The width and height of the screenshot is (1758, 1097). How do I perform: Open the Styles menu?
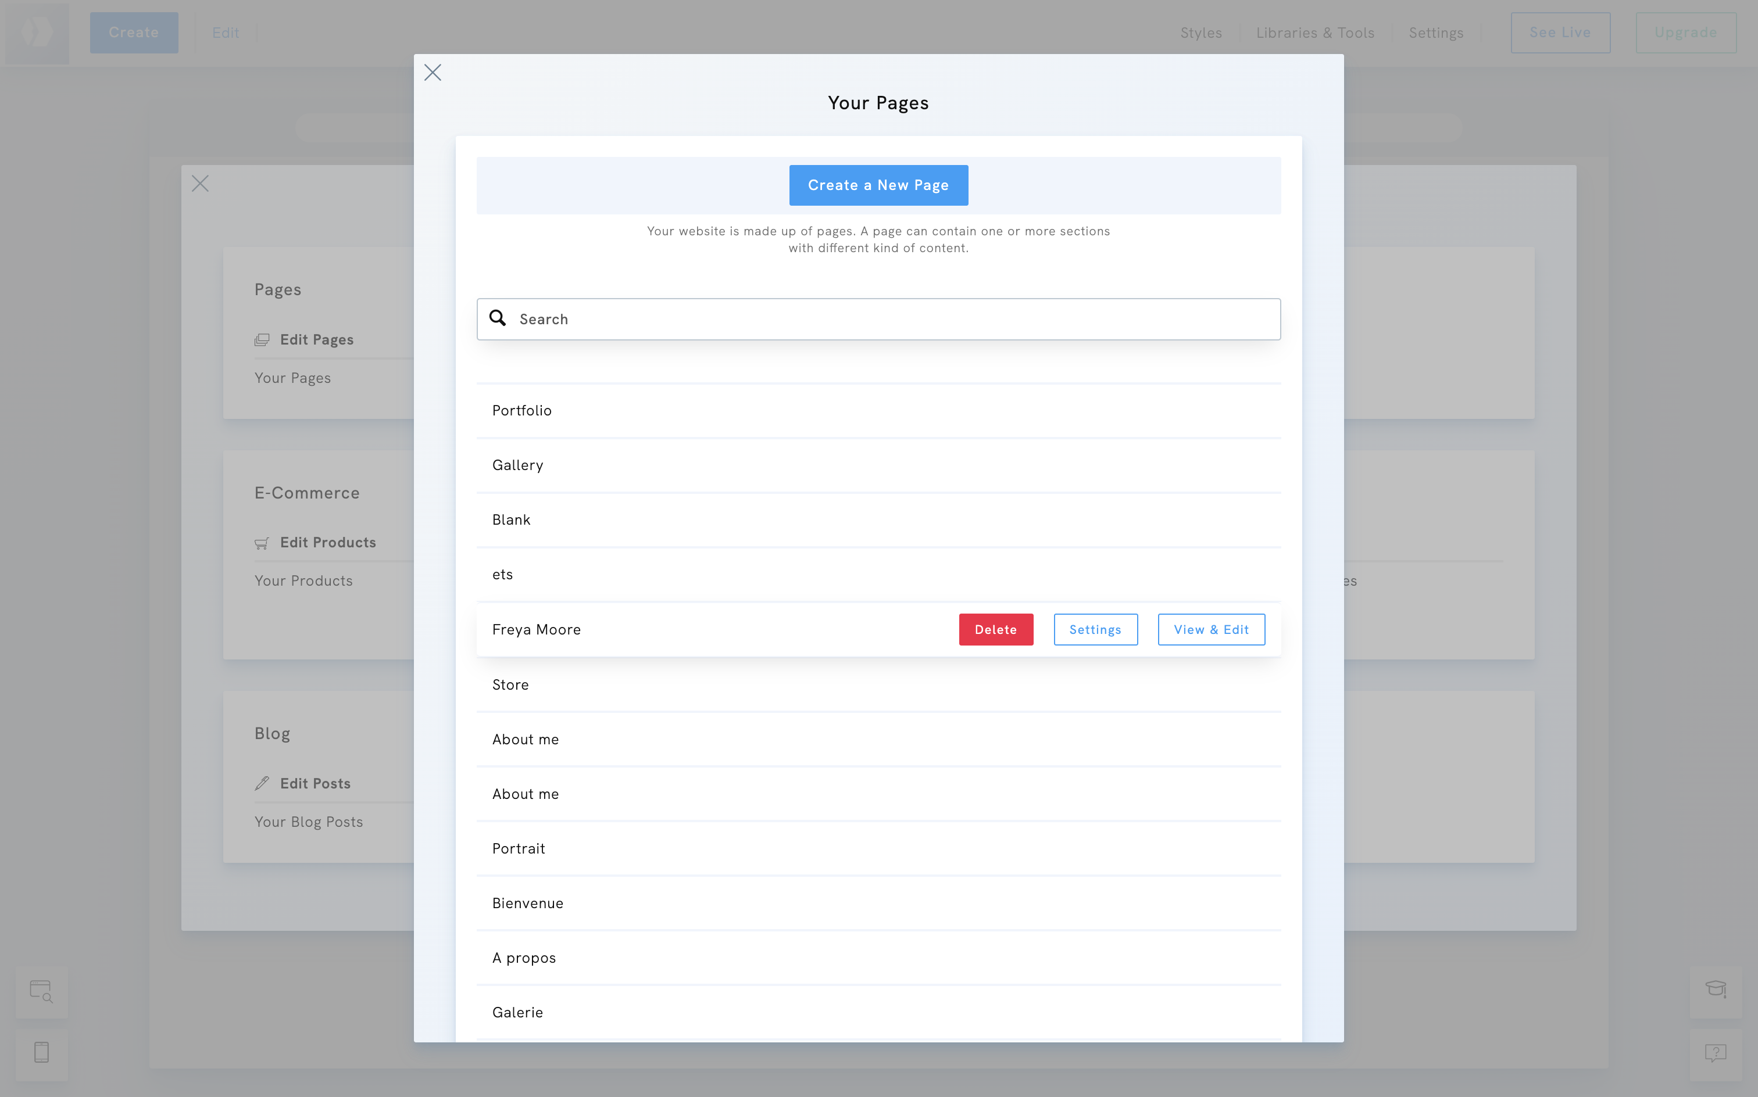[x=1200, y=32]
